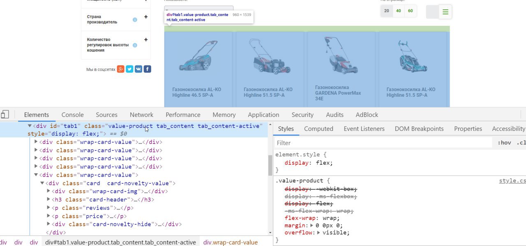Select the Styles sidebar tab
526x246 pixels.
click(x=286, y=129)
